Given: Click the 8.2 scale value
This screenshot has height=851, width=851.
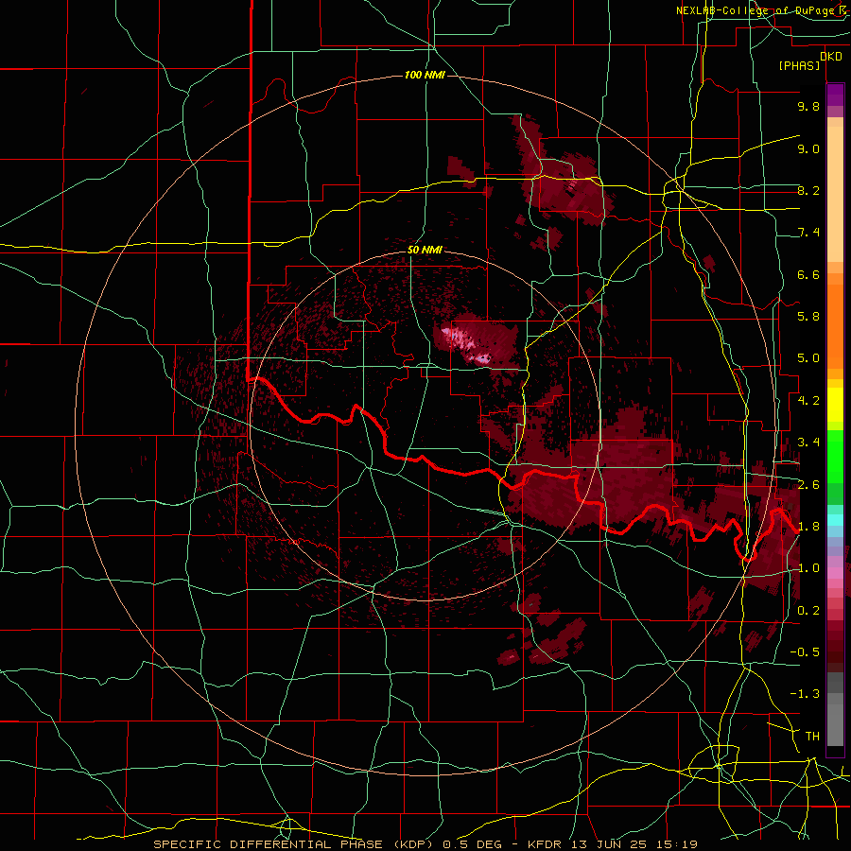Looking at the screenshot, I should 808,190.
